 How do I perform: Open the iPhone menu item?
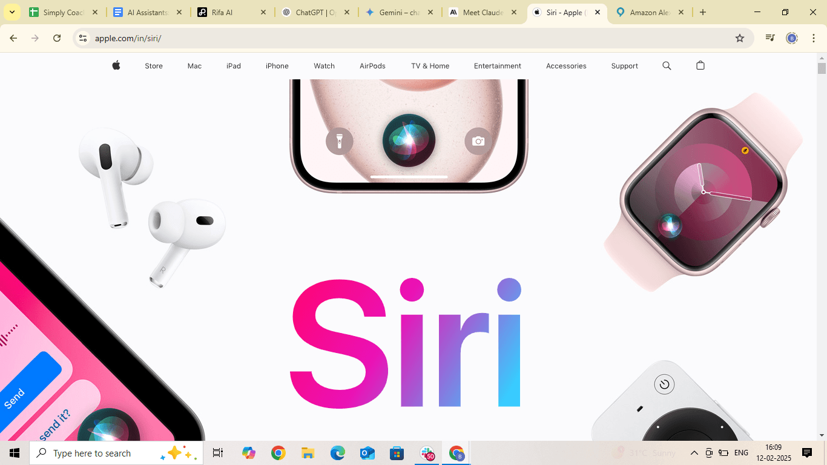(x=277, y=66)
